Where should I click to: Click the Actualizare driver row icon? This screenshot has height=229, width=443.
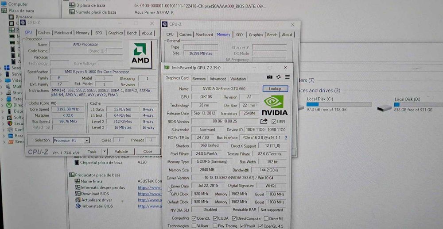coord(78,200)
